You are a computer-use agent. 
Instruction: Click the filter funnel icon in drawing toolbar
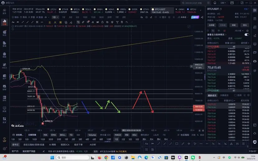pyautogui.click(x=117, y=22)
